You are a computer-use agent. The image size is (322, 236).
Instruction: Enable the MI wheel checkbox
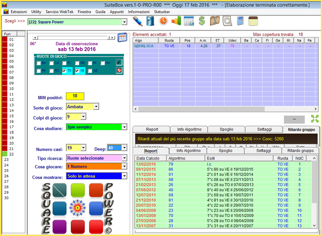pyautogui.click(x=90, y=63)
